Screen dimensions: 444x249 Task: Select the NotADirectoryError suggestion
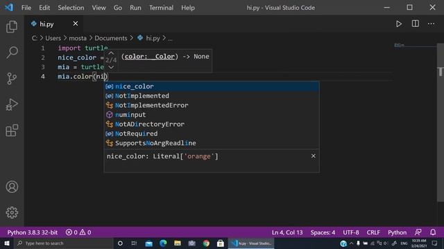pyautogui.click(x=212, y=124)
